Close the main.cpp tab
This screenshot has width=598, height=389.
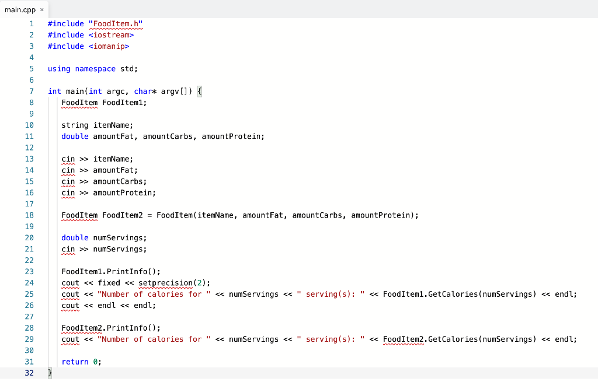[x=41, y=9]
